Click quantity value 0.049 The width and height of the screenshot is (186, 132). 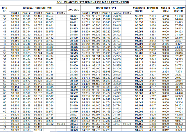(179, 130)
